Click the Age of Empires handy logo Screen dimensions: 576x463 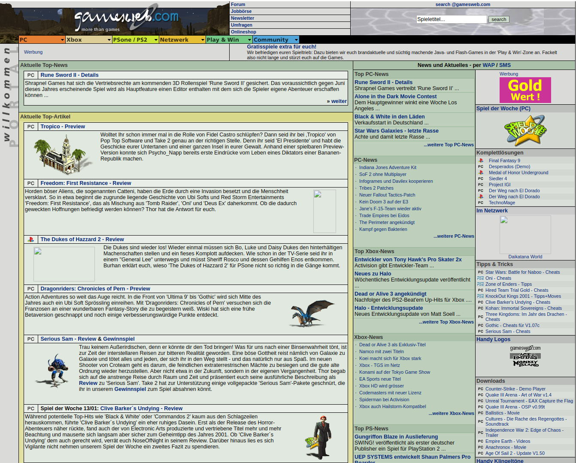coord(525,356)
